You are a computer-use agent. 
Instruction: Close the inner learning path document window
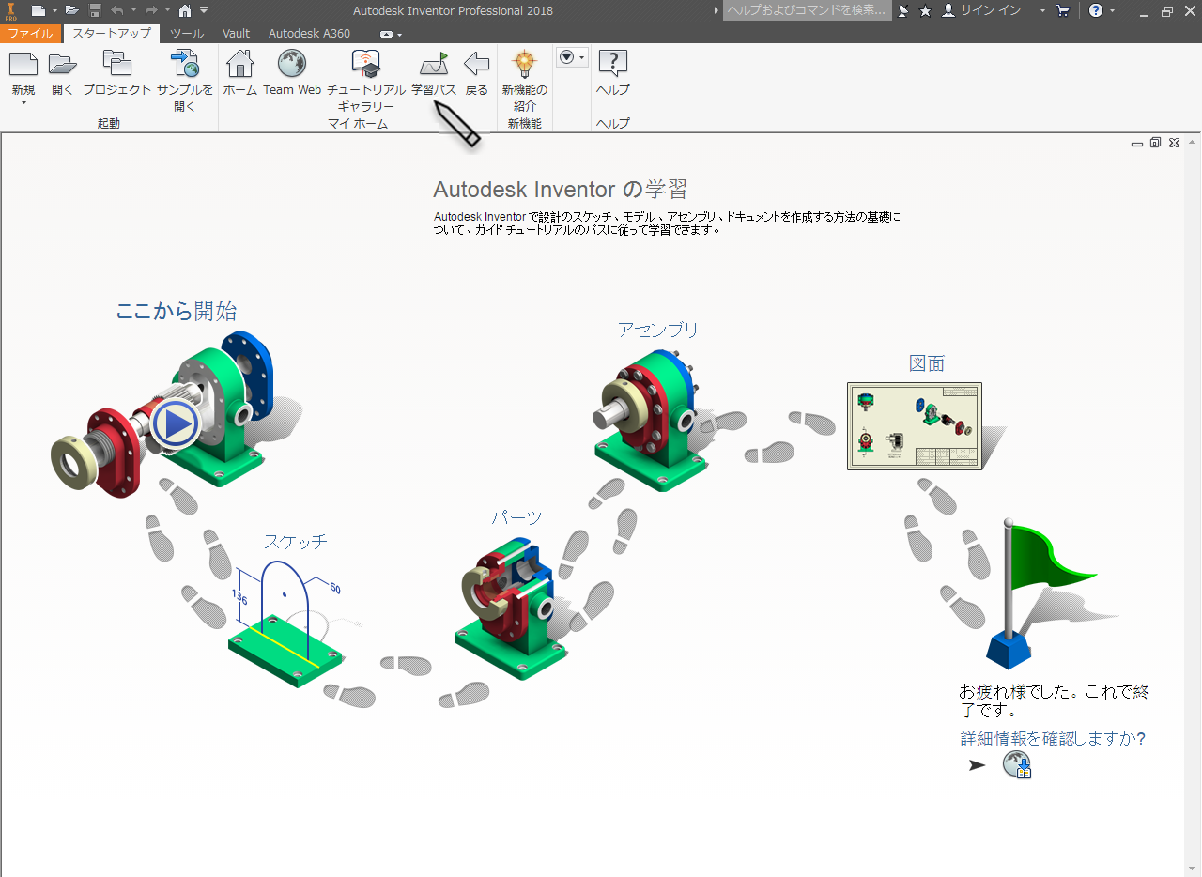tap(1175, 143)
